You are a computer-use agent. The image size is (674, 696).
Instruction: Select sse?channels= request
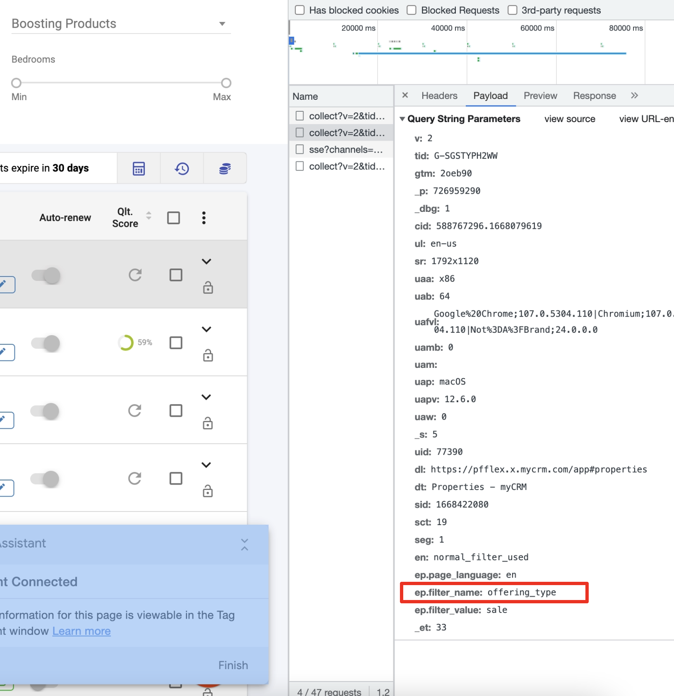(341, 149)
